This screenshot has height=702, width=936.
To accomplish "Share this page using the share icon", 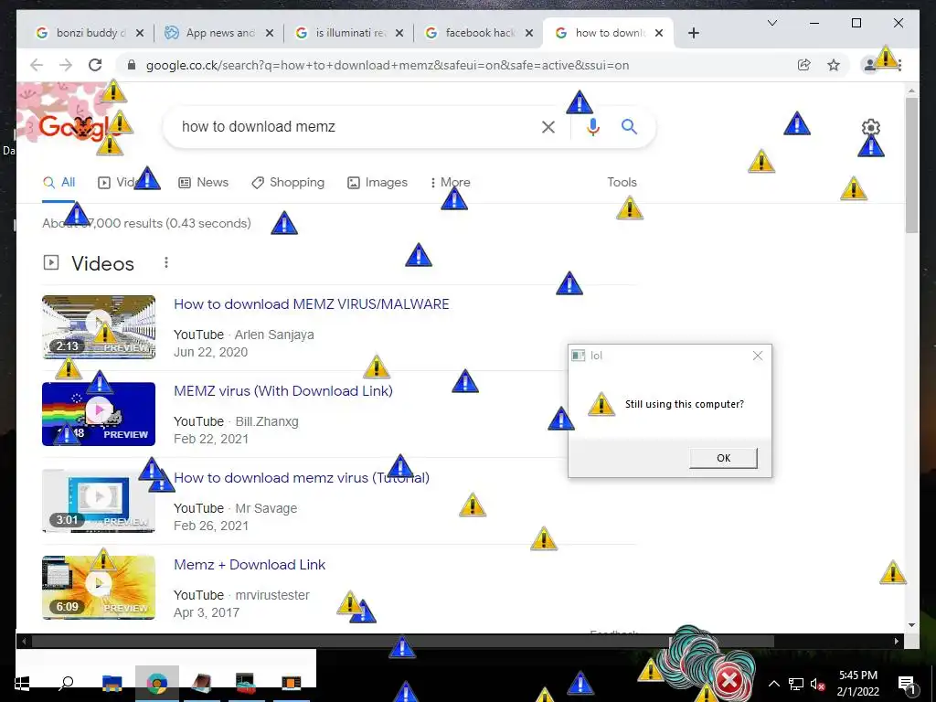I will [x=804, y=65].
